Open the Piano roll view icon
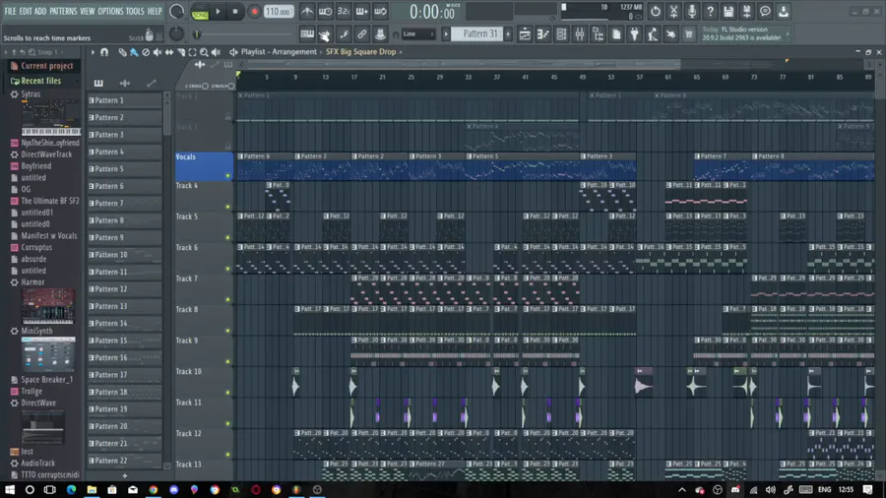The image size is (886, 498). coord(543,34)
